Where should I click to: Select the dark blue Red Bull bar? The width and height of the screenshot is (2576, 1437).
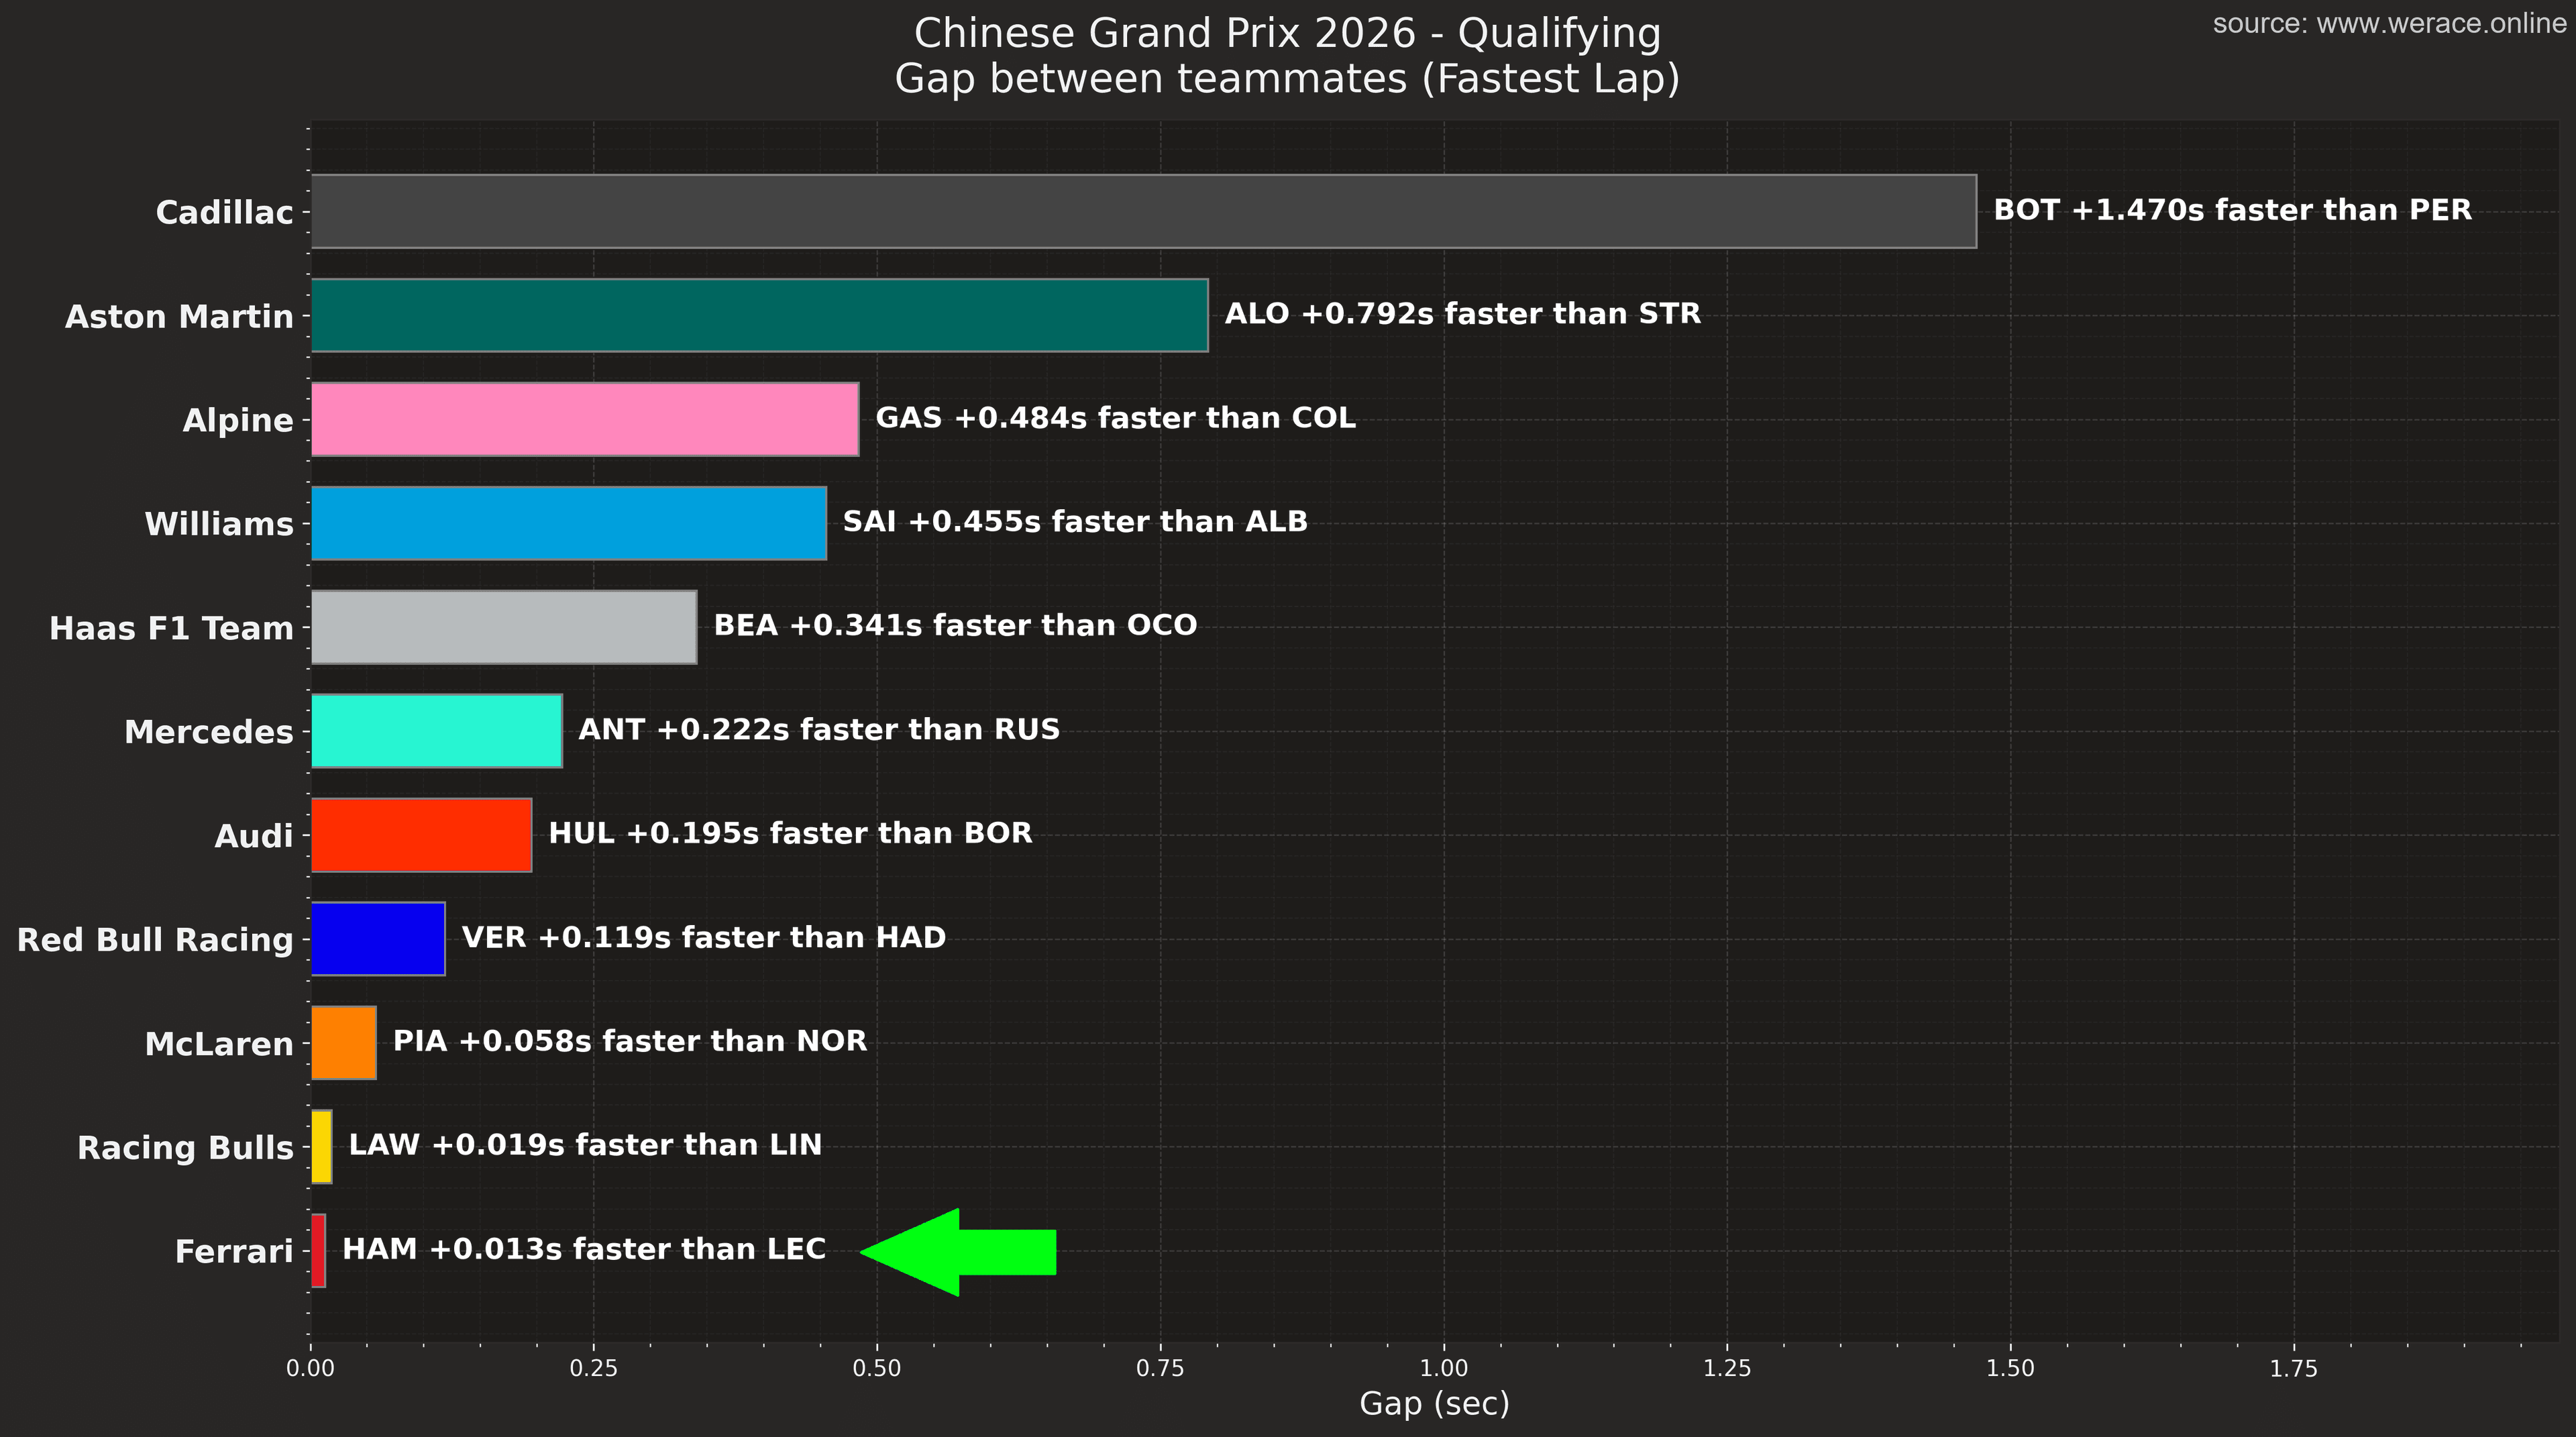[x=378, y=939]
